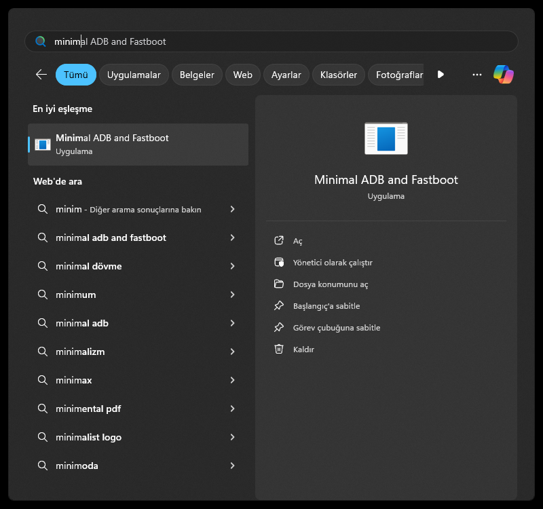Image resolution: width=543 pixels, height=509 pixels.
Task: Search web for 'minimental pdf'
Action: [x=88, y=409]
